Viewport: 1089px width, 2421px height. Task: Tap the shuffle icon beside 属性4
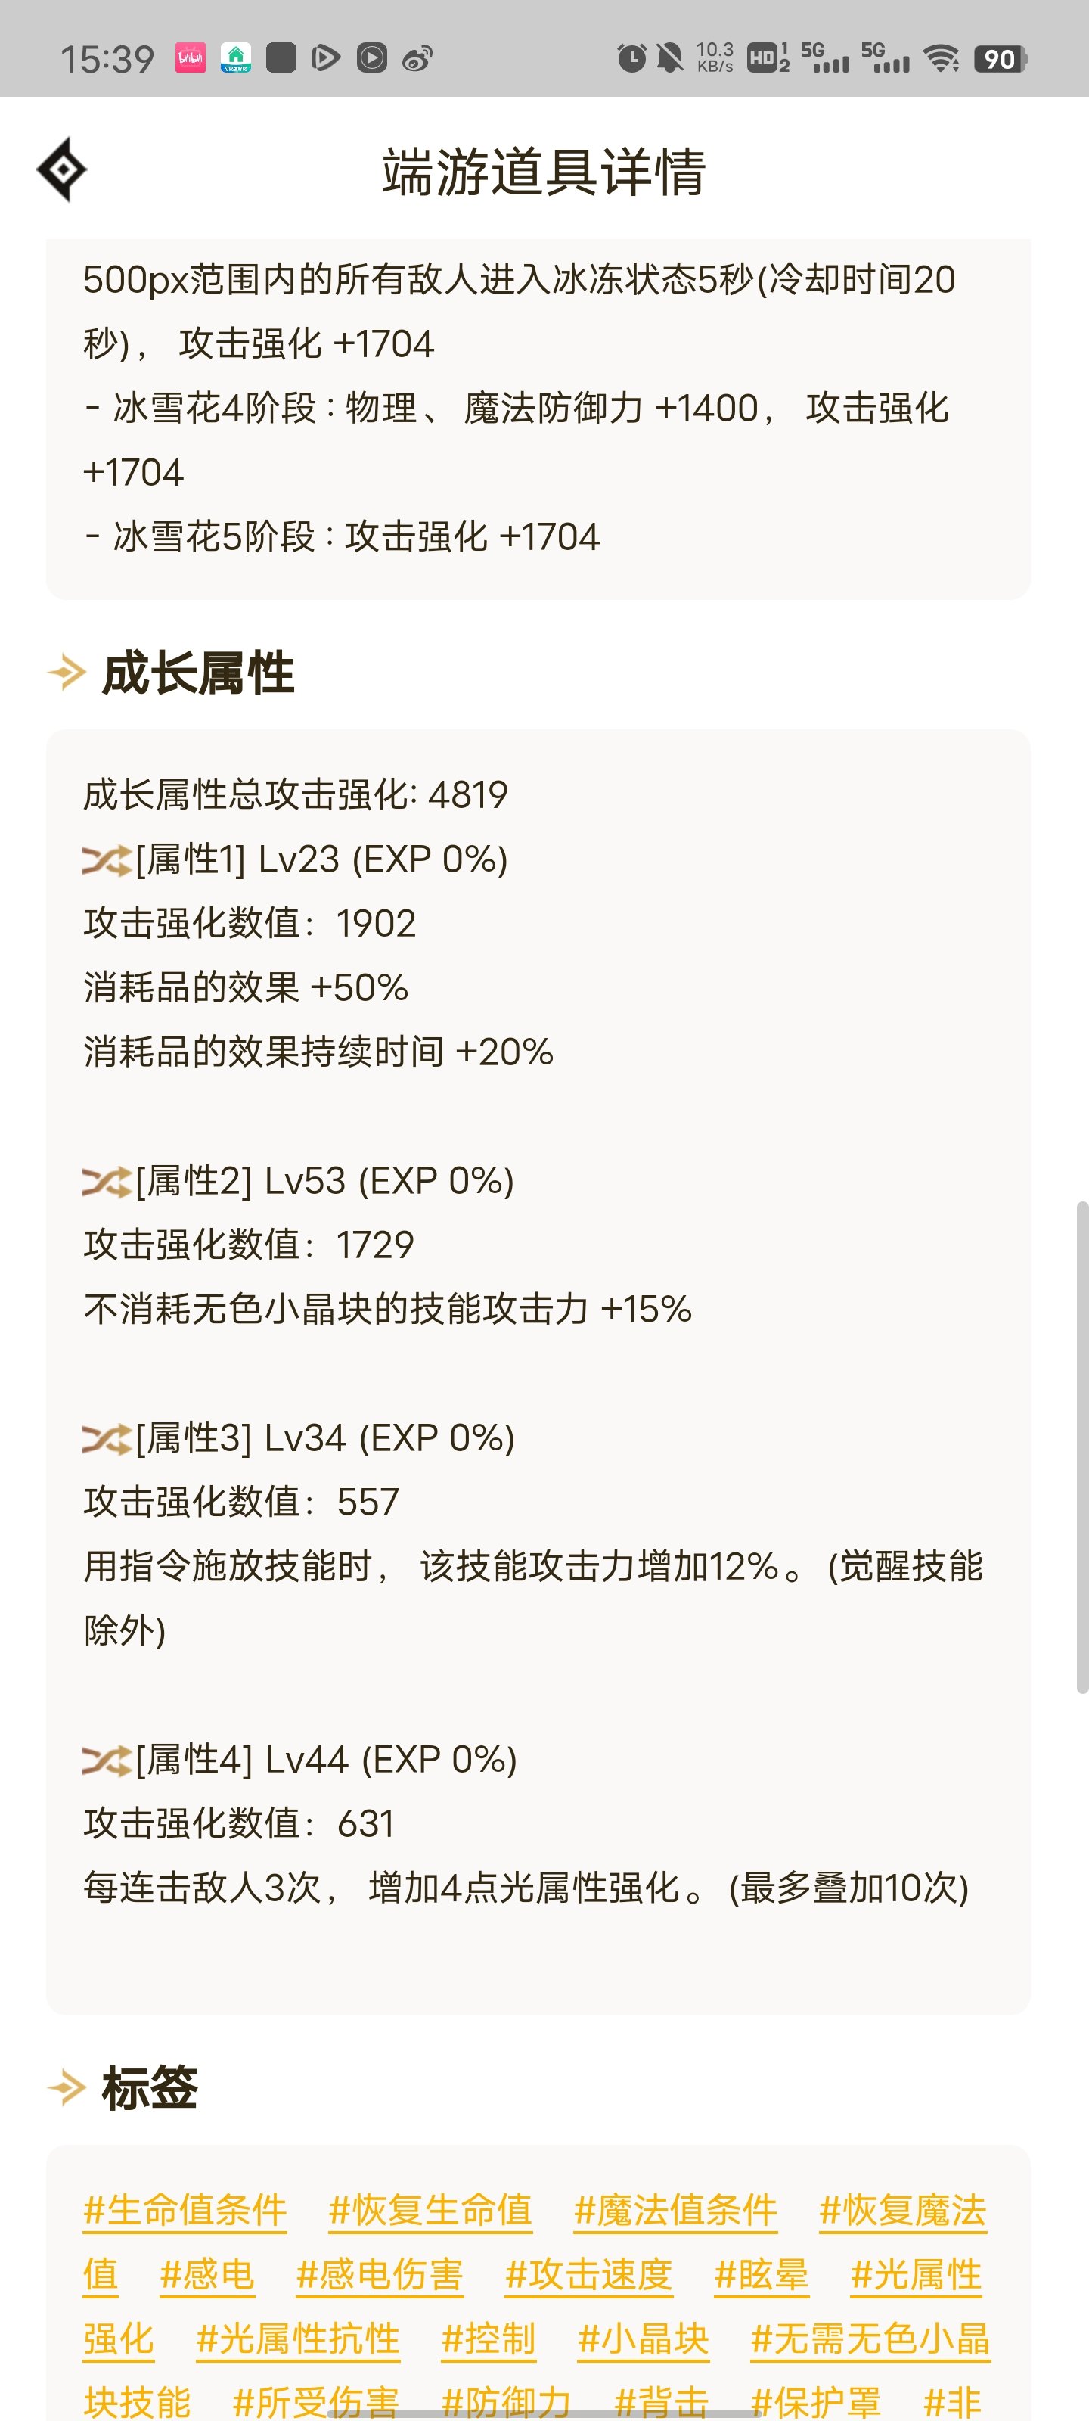click(x=106, y=1761)
